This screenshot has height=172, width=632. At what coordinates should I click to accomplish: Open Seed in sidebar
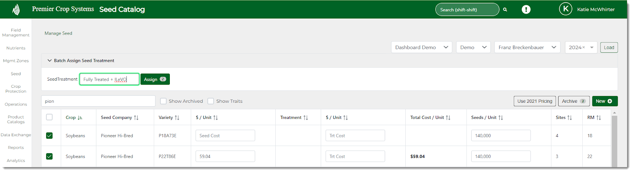point(16,74)
